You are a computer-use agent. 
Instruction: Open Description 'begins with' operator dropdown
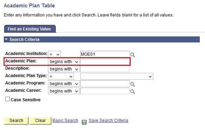click(64, 69)
